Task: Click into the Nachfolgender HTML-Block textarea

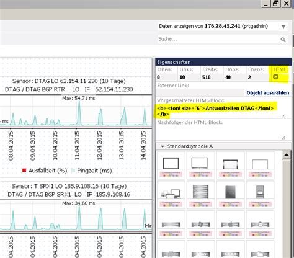Action: (221, 133)
